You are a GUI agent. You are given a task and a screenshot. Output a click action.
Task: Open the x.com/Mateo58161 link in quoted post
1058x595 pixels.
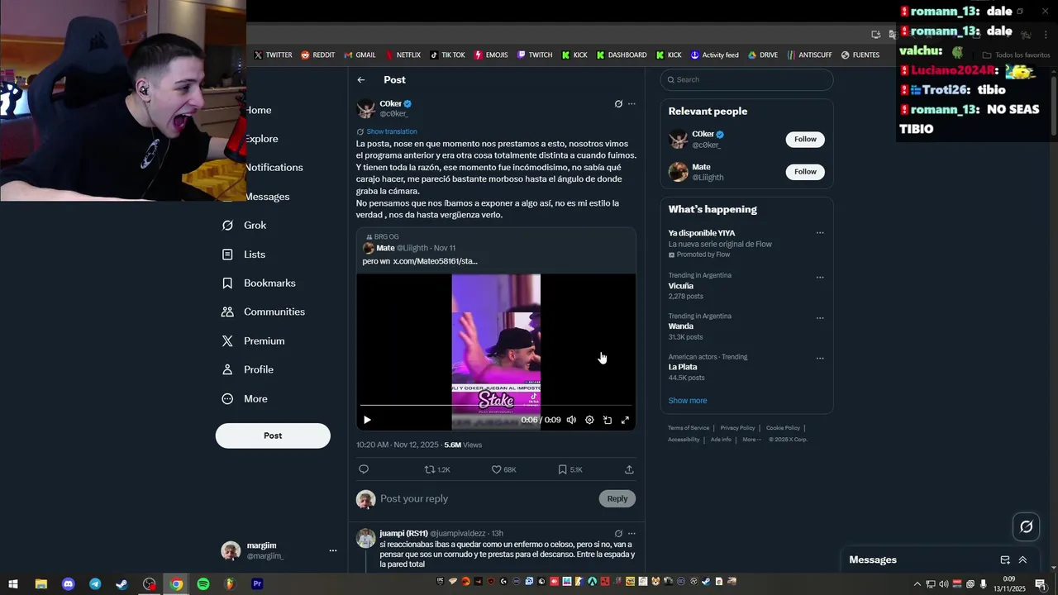pyautogui.click(x=435, y=261)
